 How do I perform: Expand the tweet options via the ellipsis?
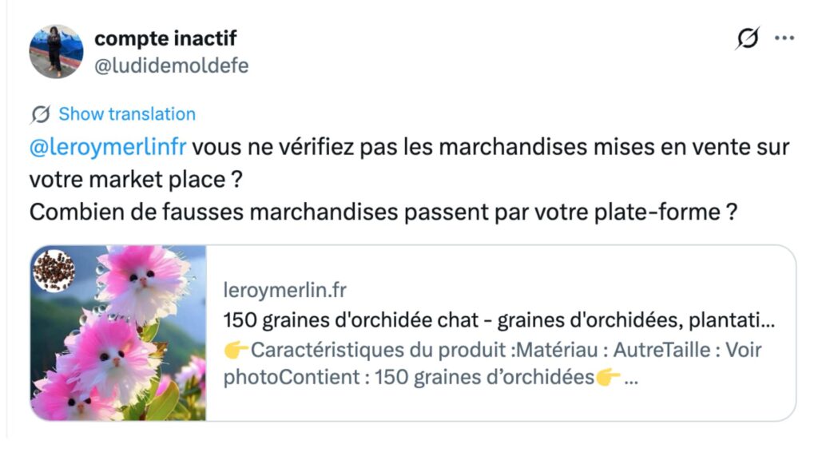pyautogui.click(x=785, y=37)
